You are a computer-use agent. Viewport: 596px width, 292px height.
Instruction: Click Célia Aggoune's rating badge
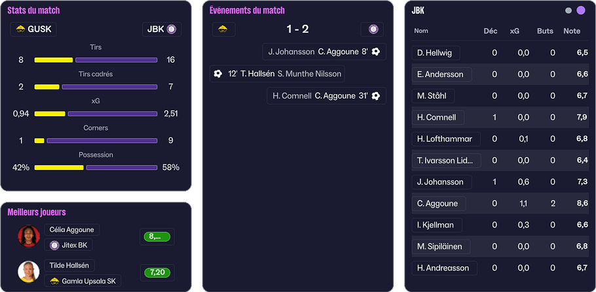point(157,236)
